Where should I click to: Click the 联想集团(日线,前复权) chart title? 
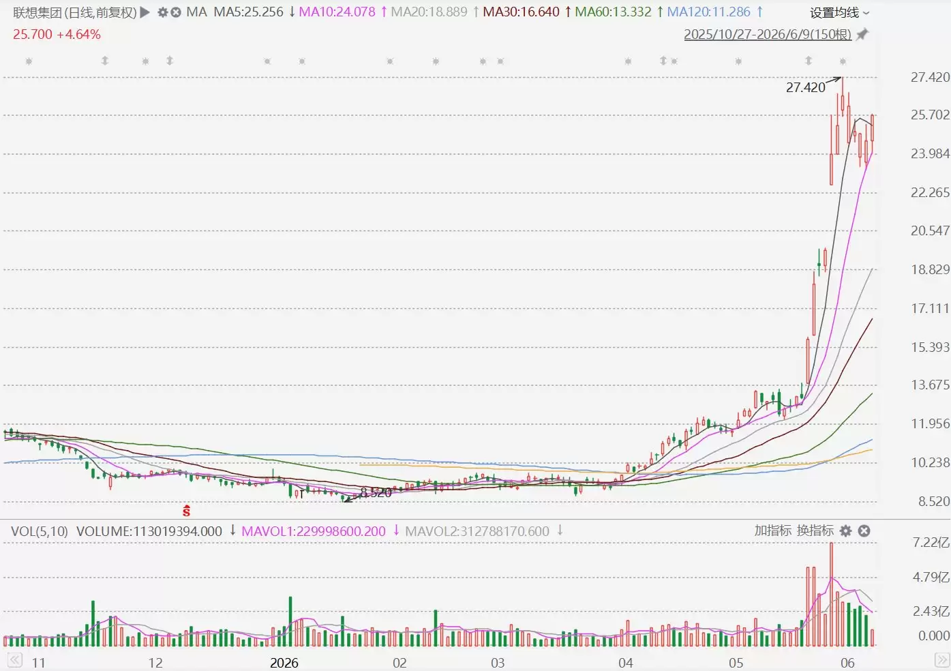tap(75, 12)
